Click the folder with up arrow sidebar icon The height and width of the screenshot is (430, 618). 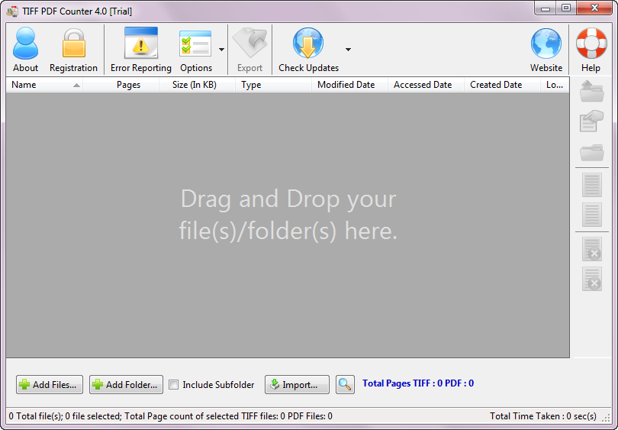[x=591, y=91]
